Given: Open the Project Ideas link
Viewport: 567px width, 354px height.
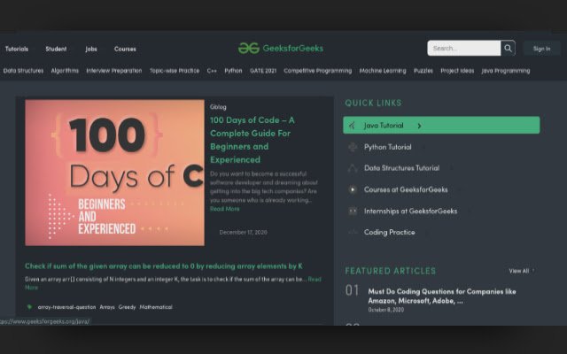Looking at the screenshot, I should coord(457,71).
